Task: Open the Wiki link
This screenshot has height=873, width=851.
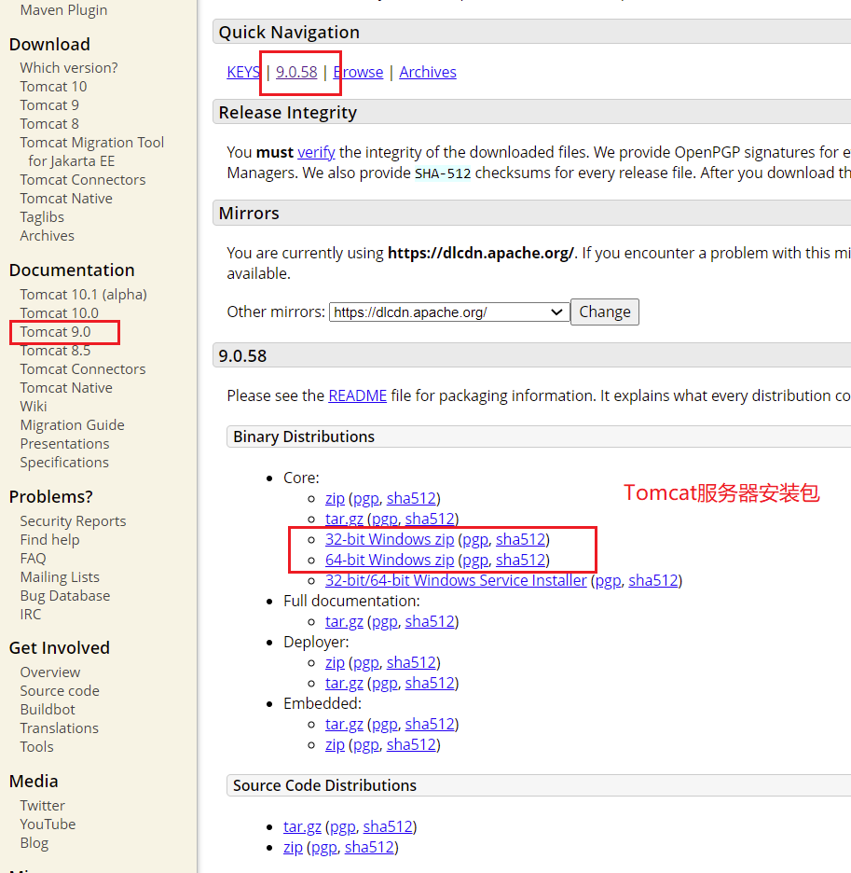Action: (x=34, y=407)
